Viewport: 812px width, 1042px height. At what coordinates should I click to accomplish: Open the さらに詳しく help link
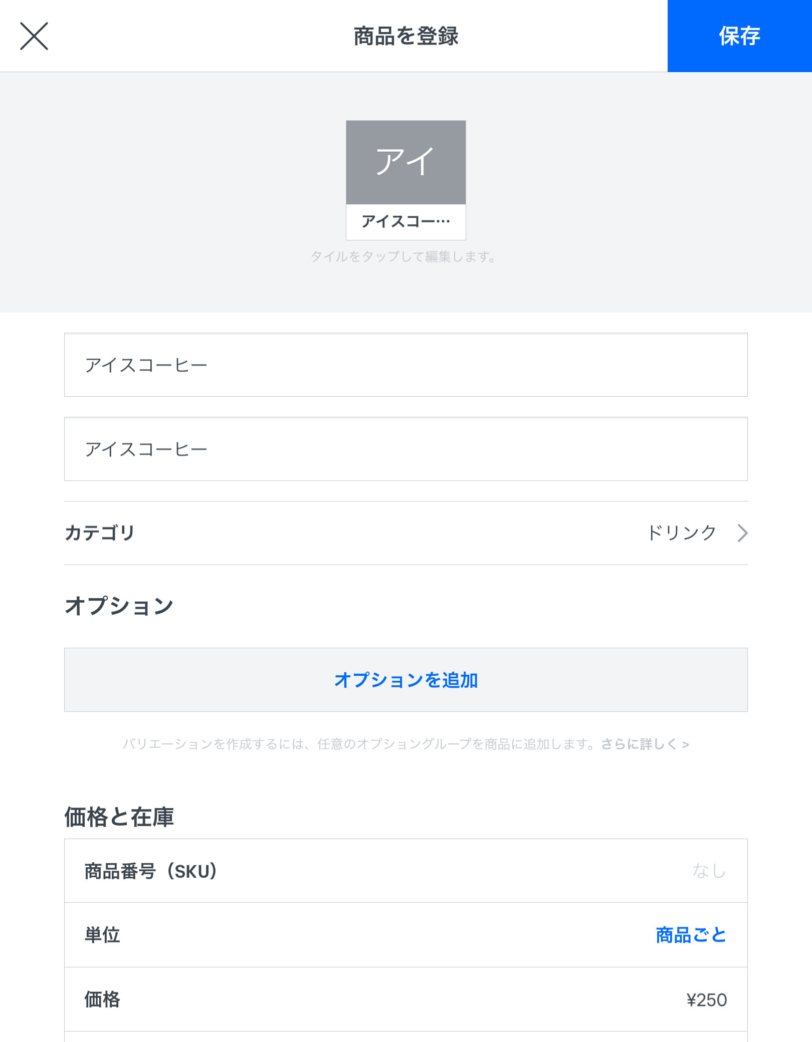(646, 744)
